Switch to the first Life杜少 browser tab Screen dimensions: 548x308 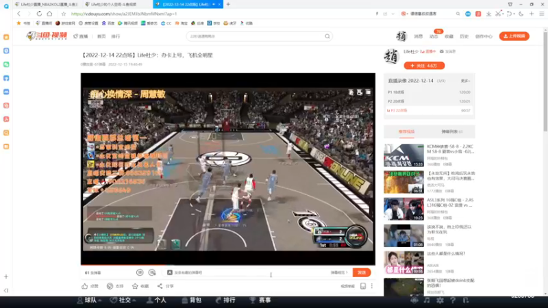click(47, 4)
